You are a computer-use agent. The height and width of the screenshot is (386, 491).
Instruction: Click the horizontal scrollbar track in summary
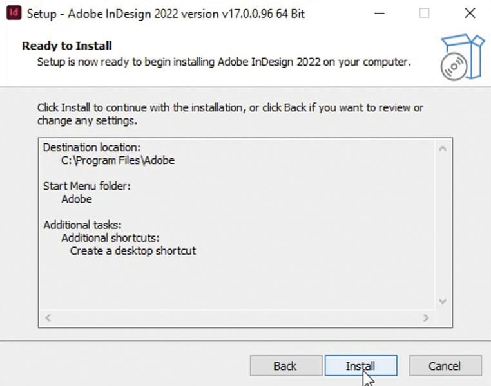click(236, 318)
